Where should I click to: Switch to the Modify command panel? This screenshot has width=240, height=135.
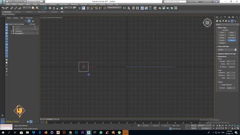click(x=221, y=17)
